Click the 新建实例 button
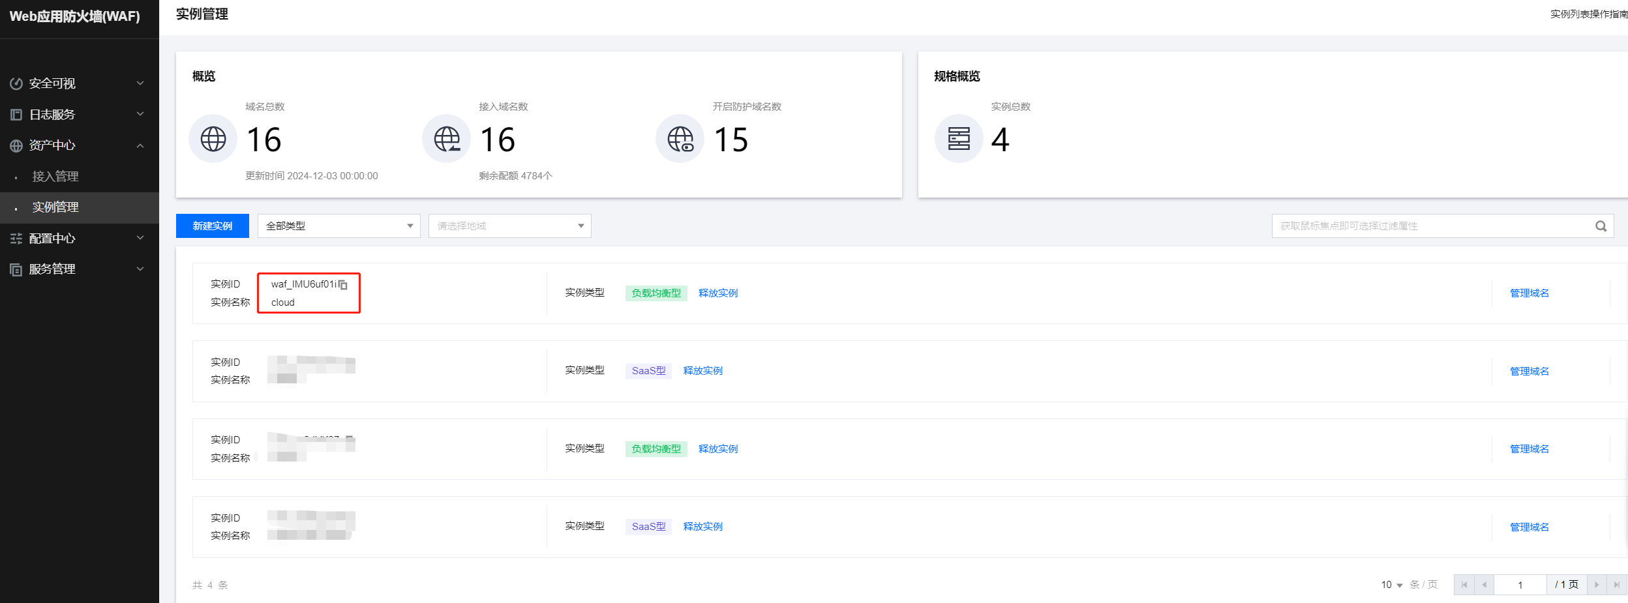This screenshot has width=1628, height=603. (x=213, y=226)
